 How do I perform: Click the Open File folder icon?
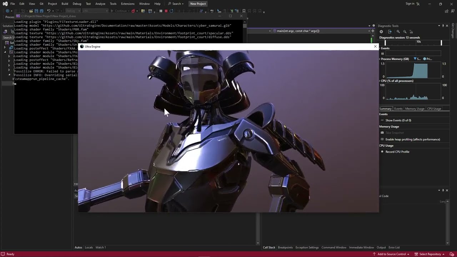[x=31, y=11]
